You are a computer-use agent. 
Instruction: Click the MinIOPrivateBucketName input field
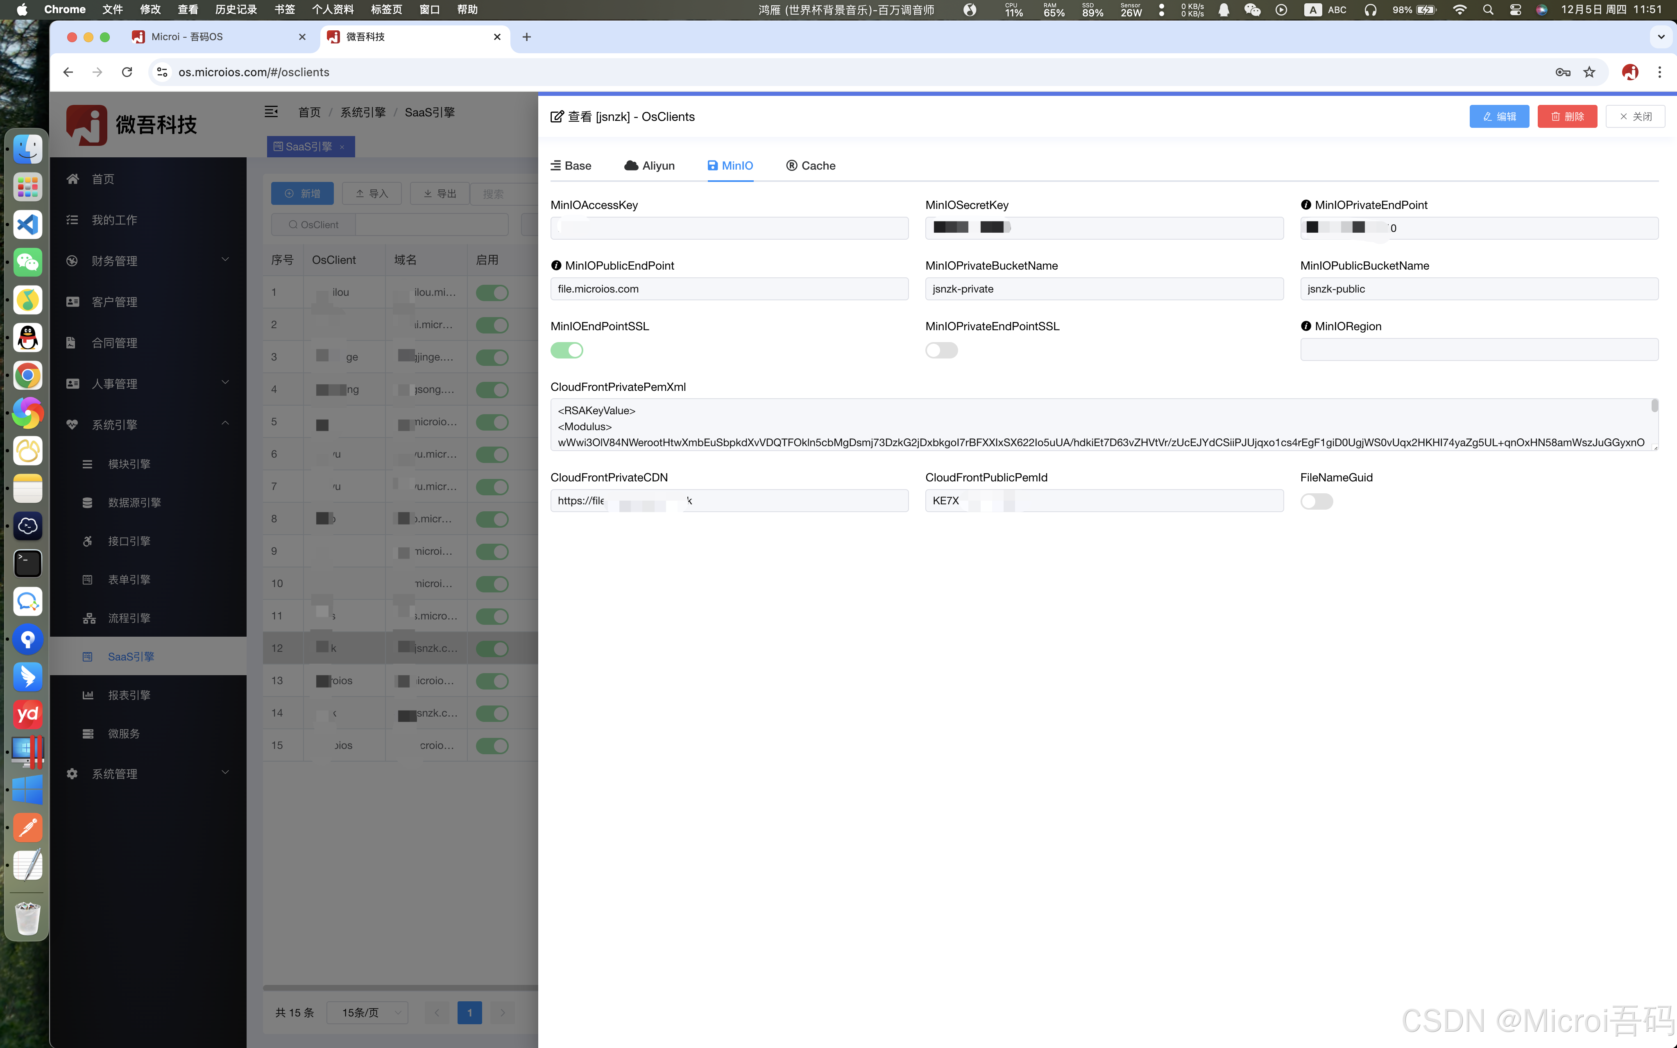pos(1104,289)
